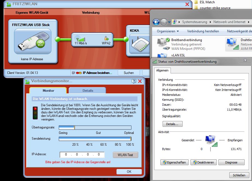Click Netzwerkgerät toolbar command
Screen dimensions: 252x181
pos(239,31)
